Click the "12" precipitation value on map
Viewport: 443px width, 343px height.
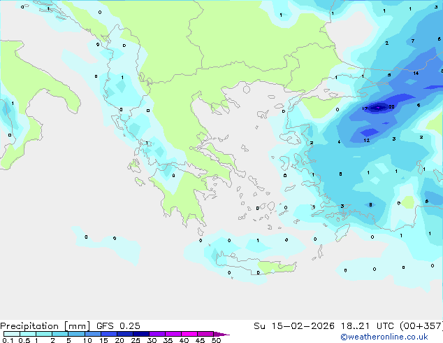click(366, 141)
